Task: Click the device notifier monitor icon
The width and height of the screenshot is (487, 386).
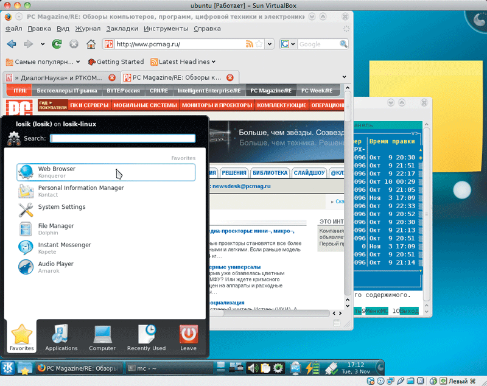Action: [x=295, y=368]
